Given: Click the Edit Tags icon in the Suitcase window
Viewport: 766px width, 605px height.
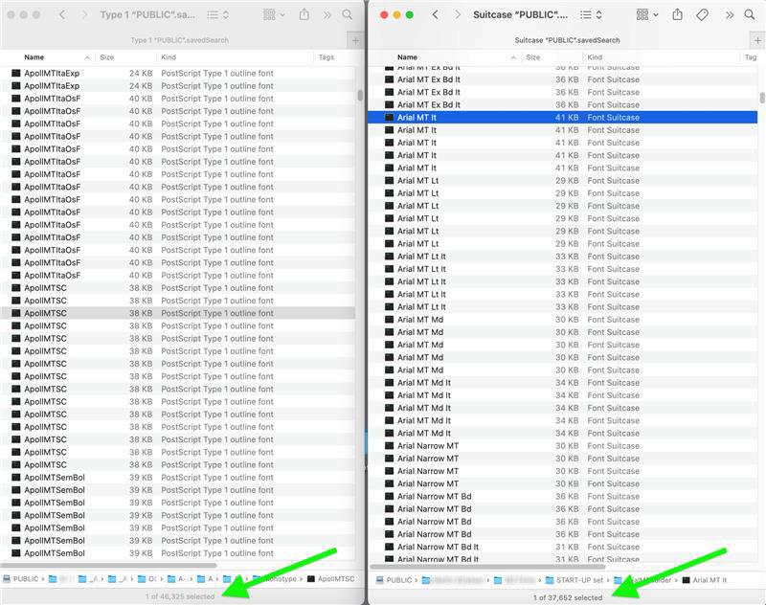Looking at the screenshot, I should 702,14.
